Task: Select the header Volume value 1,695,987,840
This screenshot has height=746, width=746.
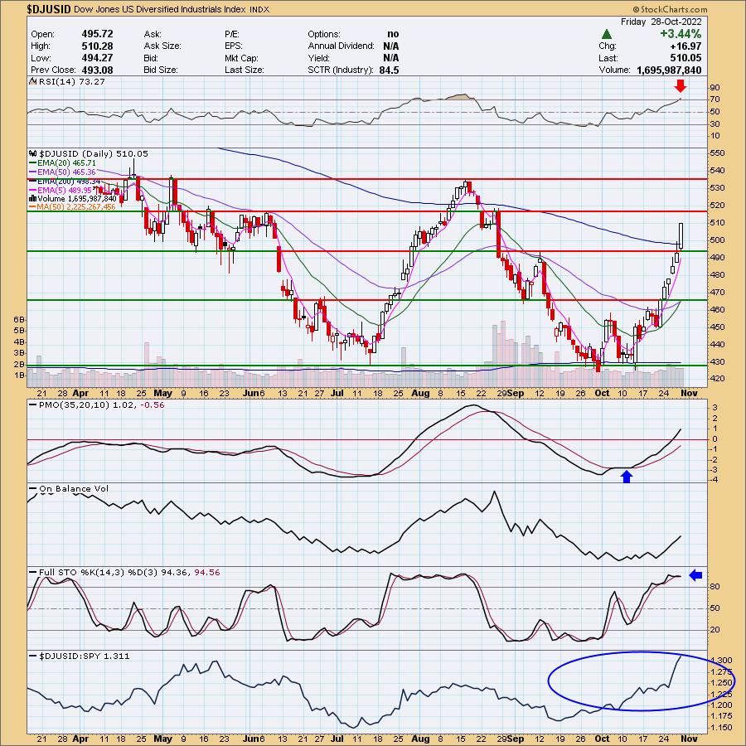Action: tap(669, 70)
